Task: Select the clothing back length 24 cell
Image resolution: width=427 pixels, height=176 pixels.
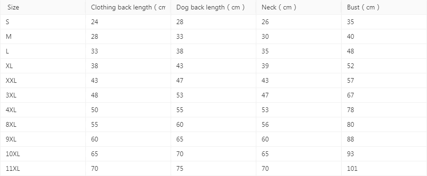Action: tap(128, 22)
